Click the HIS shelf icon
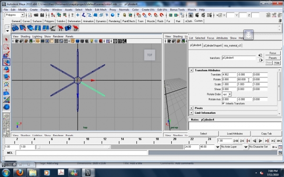Image resolution: width=284 pixels, height=177 pixels. [53, 28]
